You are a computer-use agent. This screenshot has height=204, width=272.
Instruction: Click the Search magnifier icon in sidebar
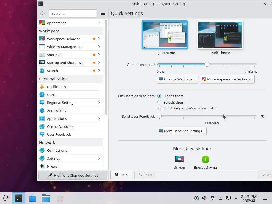42,71
